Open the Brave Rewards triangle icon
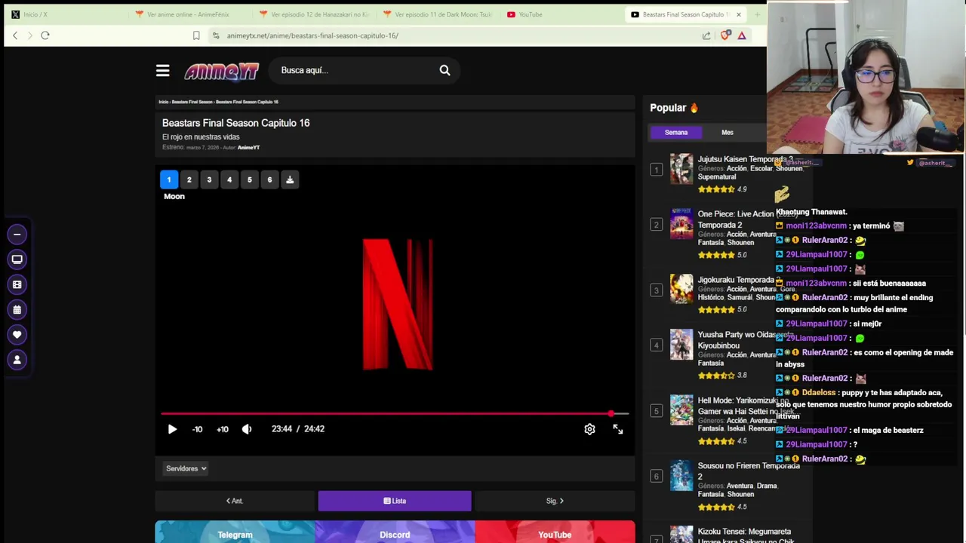Viewport: 966px width, 543px height. pos(742,35)
